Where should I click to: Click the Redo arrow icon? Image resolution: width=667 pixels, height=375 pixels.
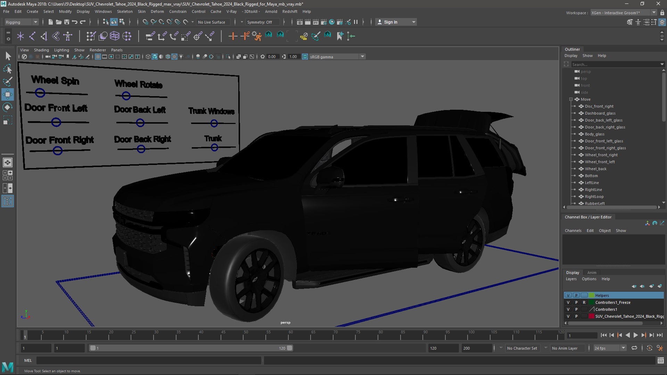(x=83, y=22)
